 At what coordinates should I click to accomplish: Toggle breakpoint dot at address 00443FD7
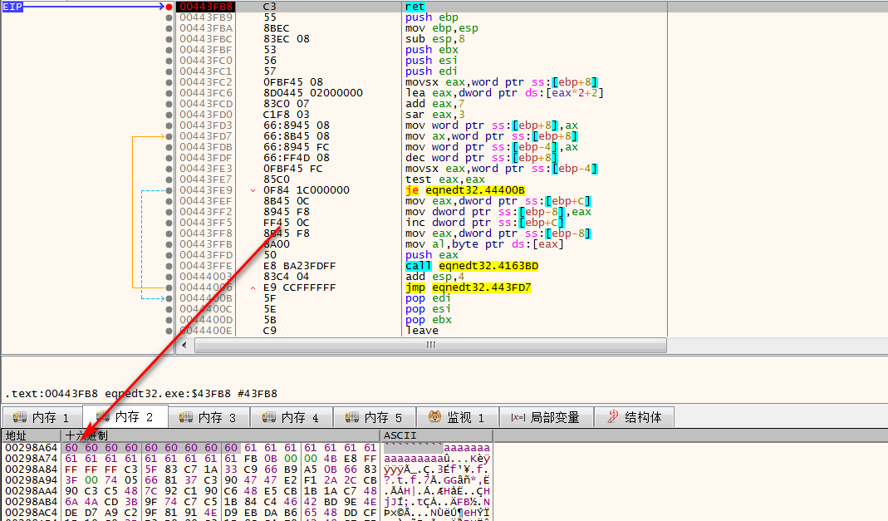169,136
